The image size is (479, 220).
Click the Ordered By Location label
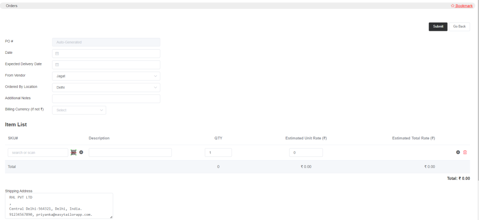[21, 87]
